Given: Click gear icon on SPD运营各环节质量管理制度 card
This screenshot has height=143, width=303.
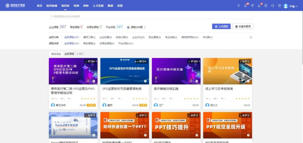Looking at the screenshot, I should [x=145, y=81].
